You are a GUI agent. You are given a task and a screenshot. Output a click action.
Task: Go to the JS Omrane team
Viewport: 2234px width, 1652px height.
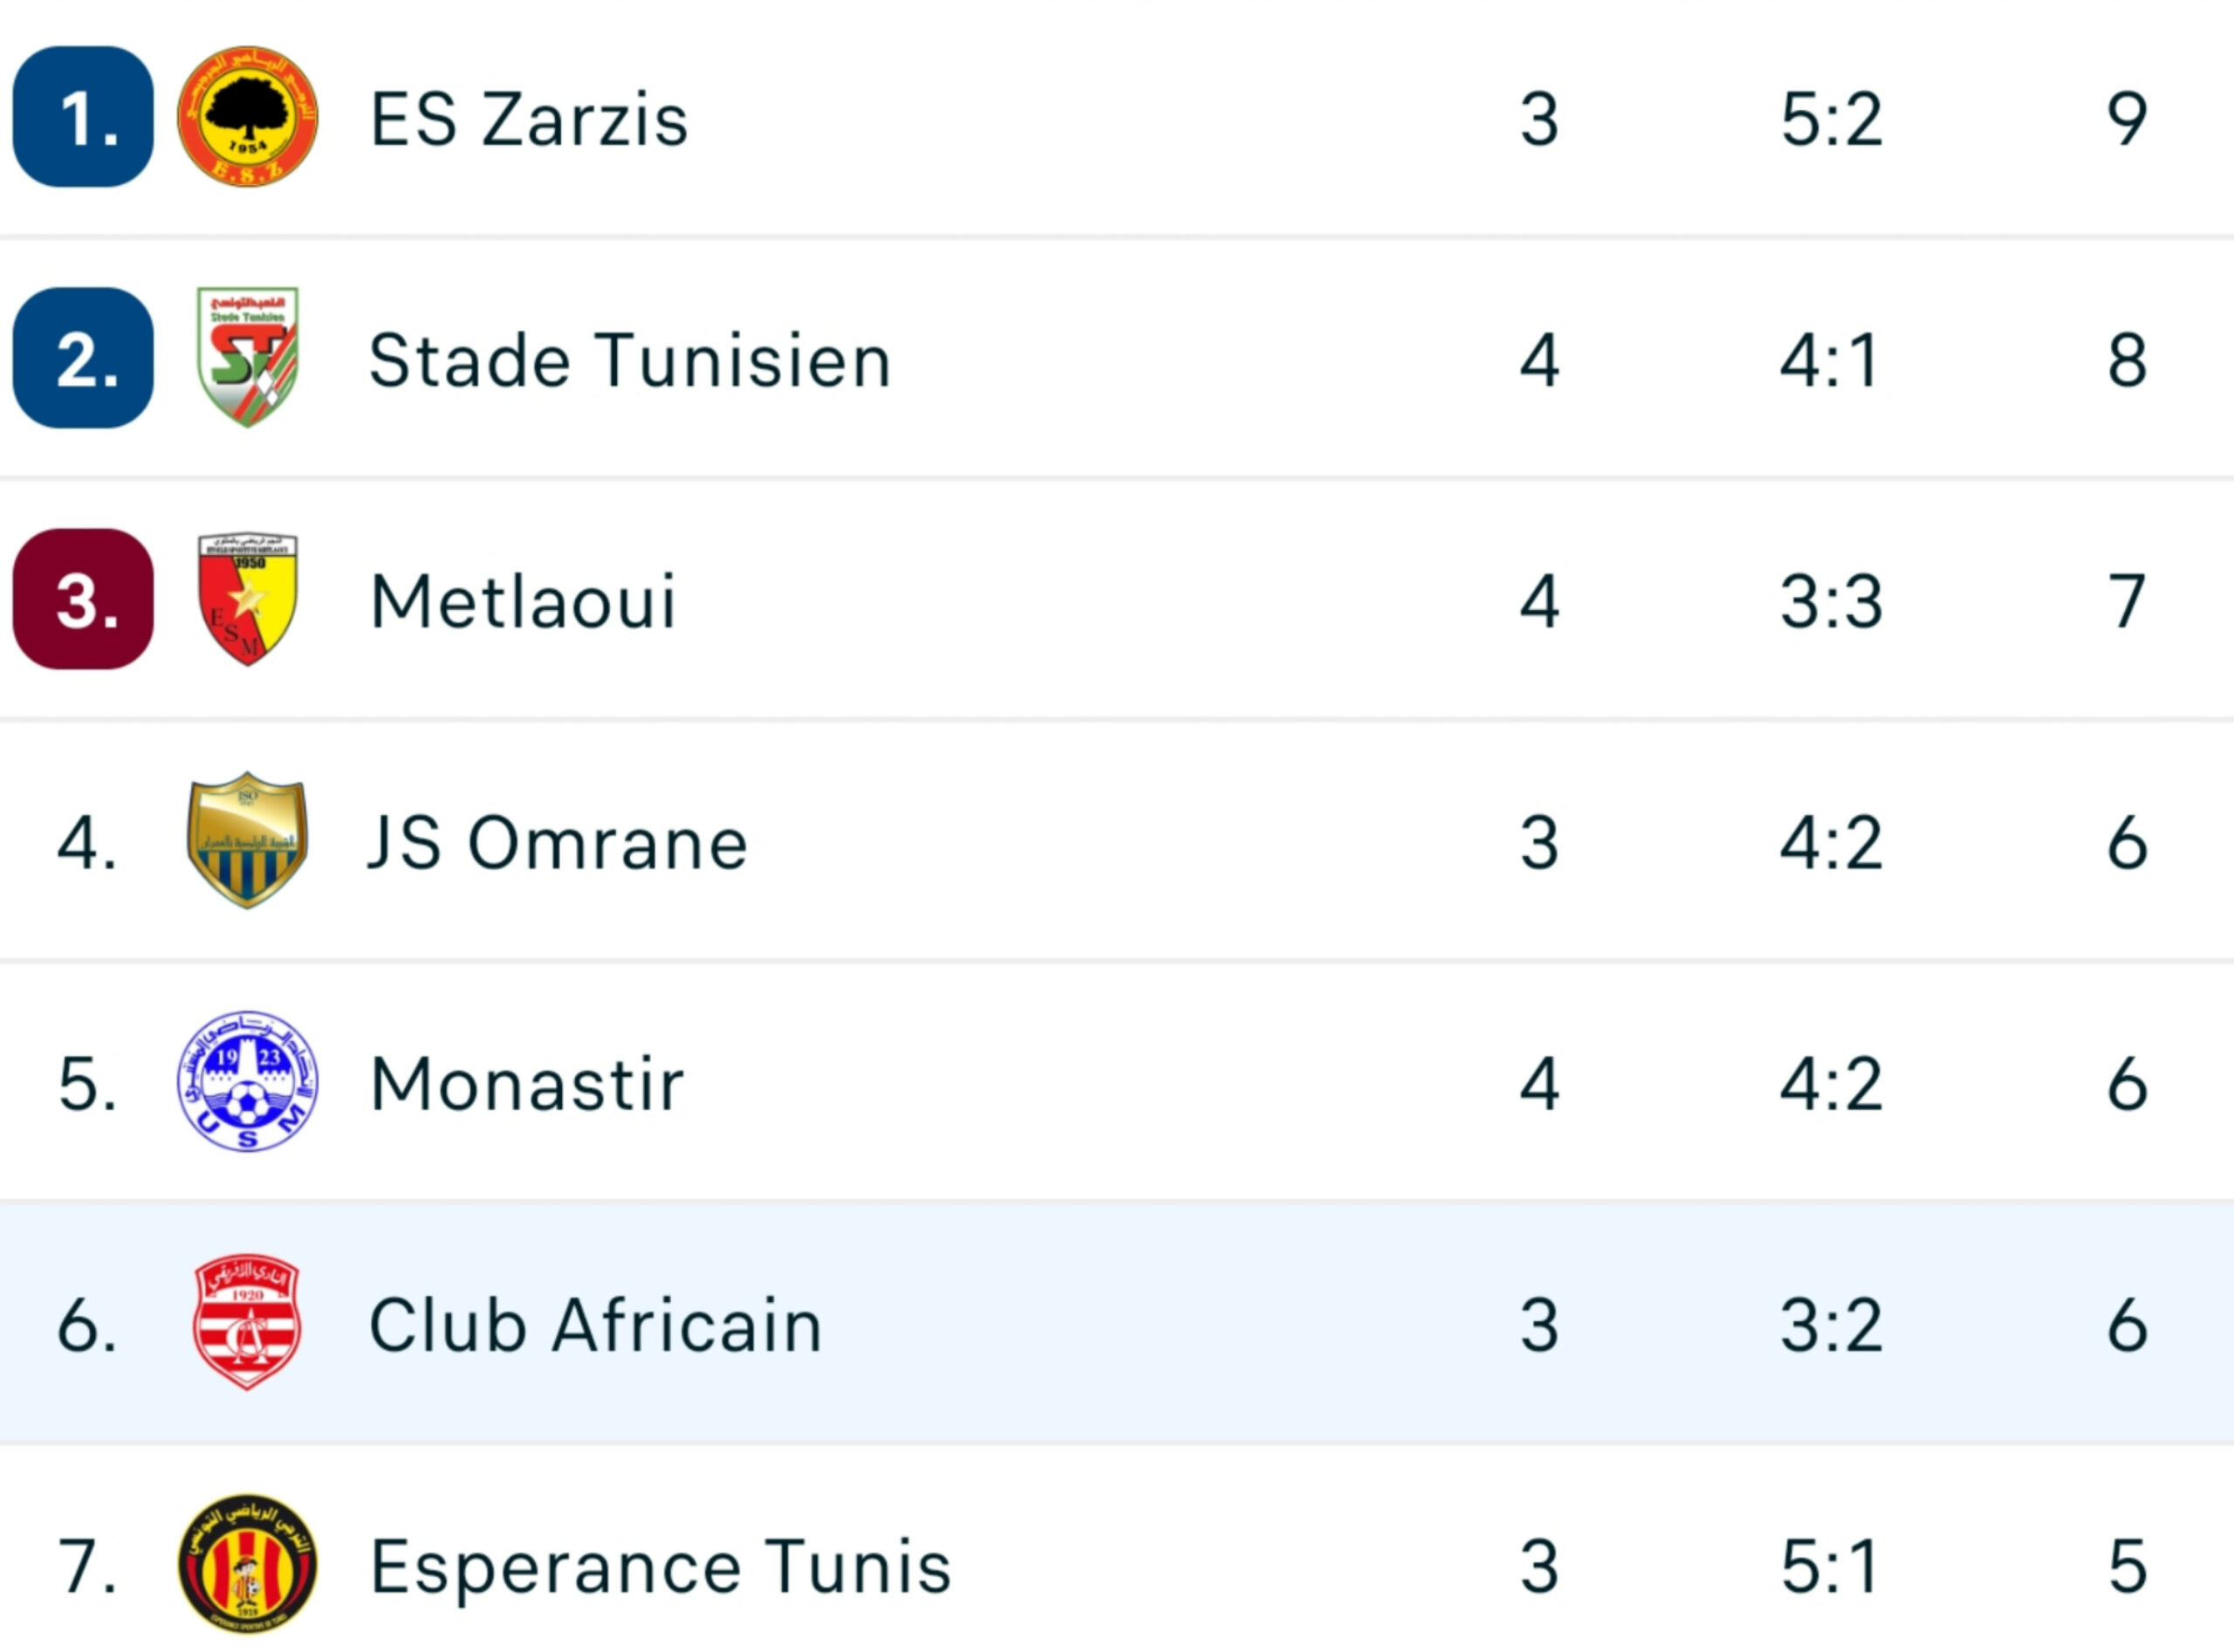coord(558,843)
